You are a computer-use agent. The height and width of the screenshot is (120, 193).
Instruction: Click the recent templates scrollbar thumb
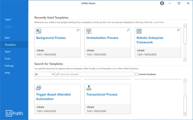pos(185,36)
